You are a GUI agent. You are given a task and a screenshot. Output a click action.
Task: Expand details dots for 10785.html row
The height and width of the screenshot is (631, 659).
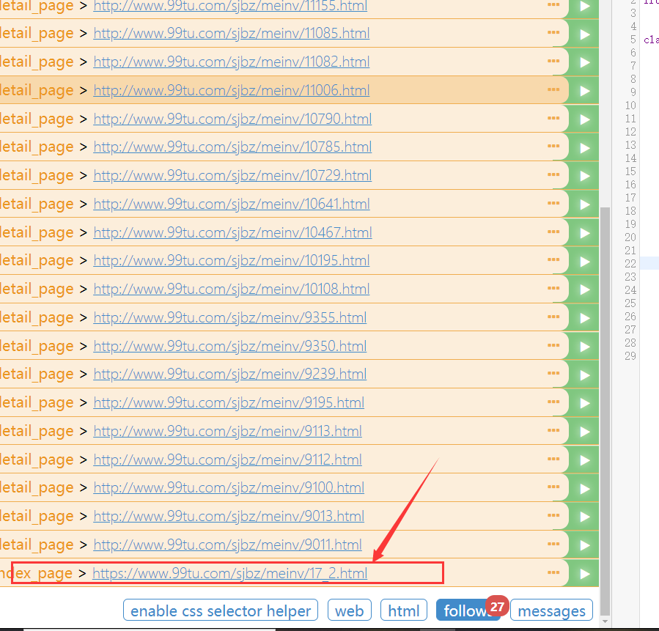pos(553,146)
